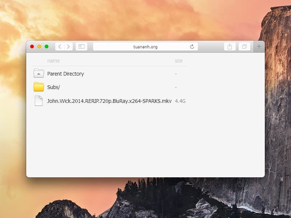This screenshot has height=218, width=291.
Task: Toggle the sidebar with the sidebar icon
Action: (81, 47)
